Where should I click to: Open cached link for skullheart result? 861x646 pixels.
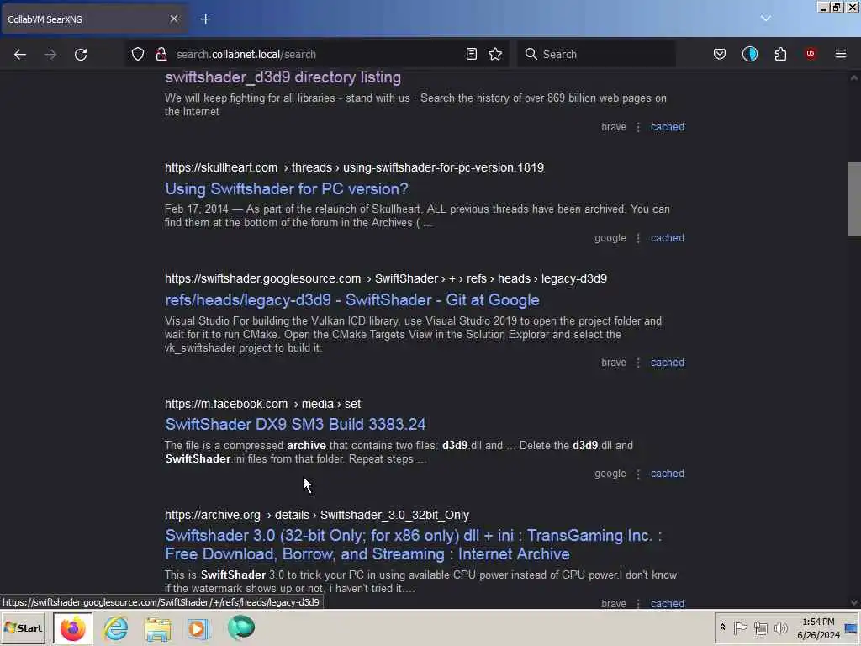point(667,238)
